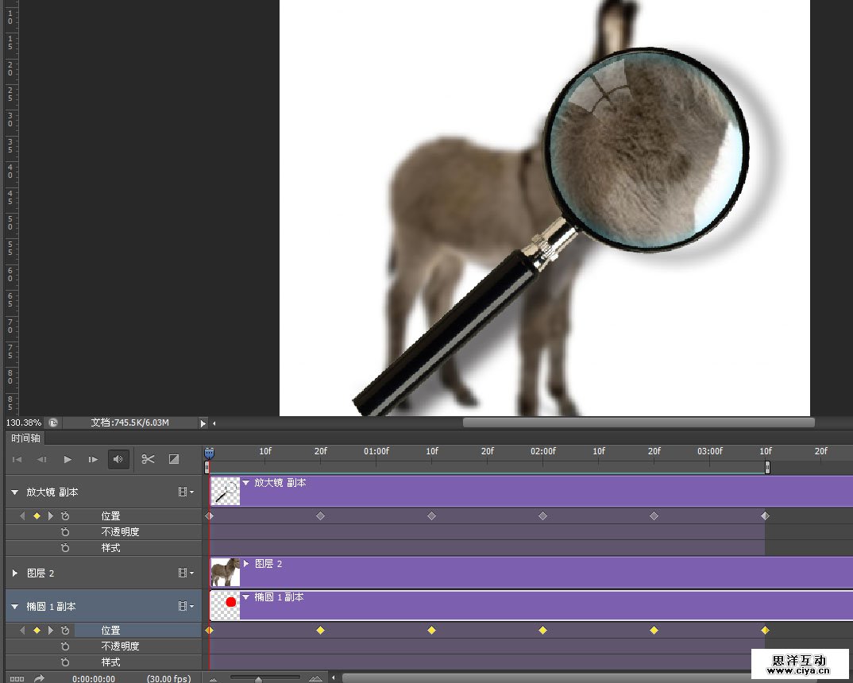Step to the next frame
The image size is (853, 683).
(93, 459)
